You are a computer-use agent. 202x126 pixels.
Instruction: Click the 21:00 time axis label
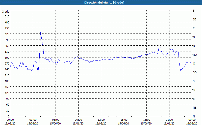(x=169, y=120)
